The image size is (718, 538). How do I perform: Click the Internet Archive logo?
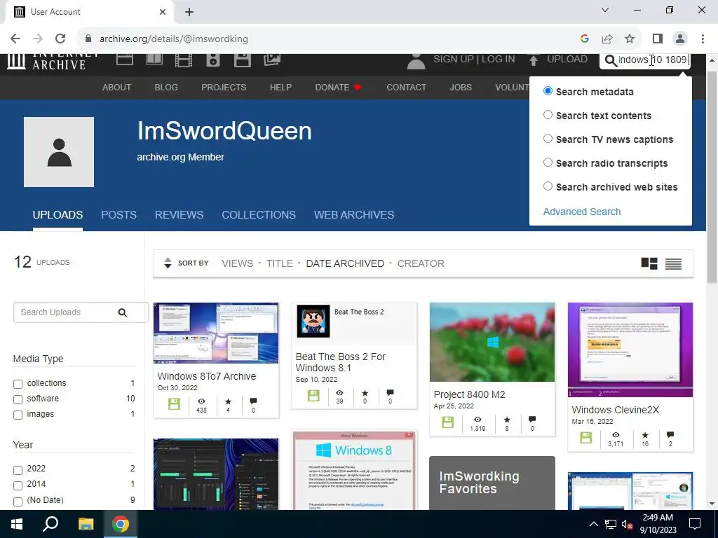(x=53, y=62)
